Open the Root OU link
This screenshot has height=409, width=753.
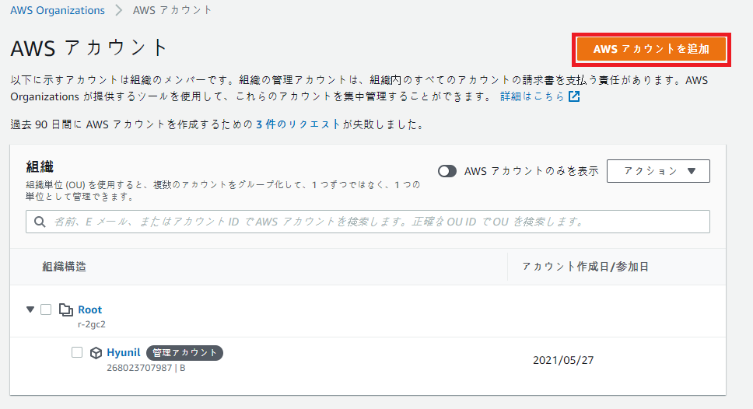[89, 309]
